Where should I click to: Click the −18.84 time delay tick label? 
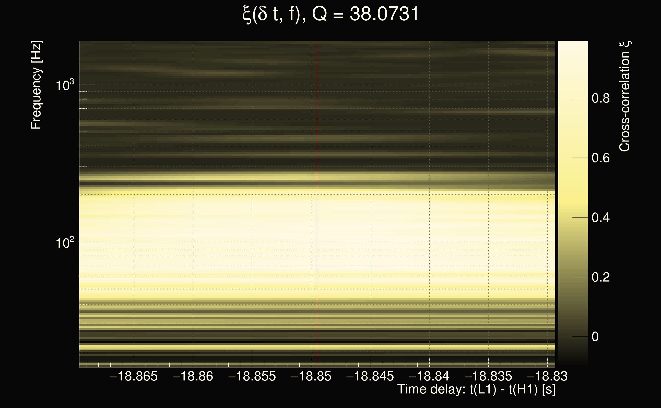pyautogui.click(x=429, y=376)
